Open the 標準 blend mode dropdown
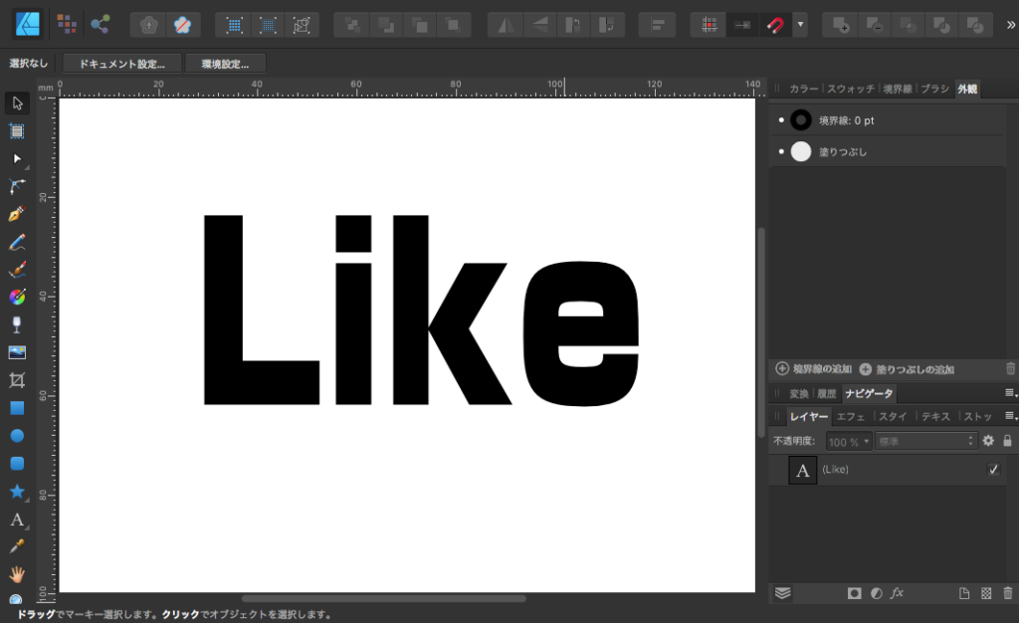Viewport: 1019px width, 623px height. (925, 441)
